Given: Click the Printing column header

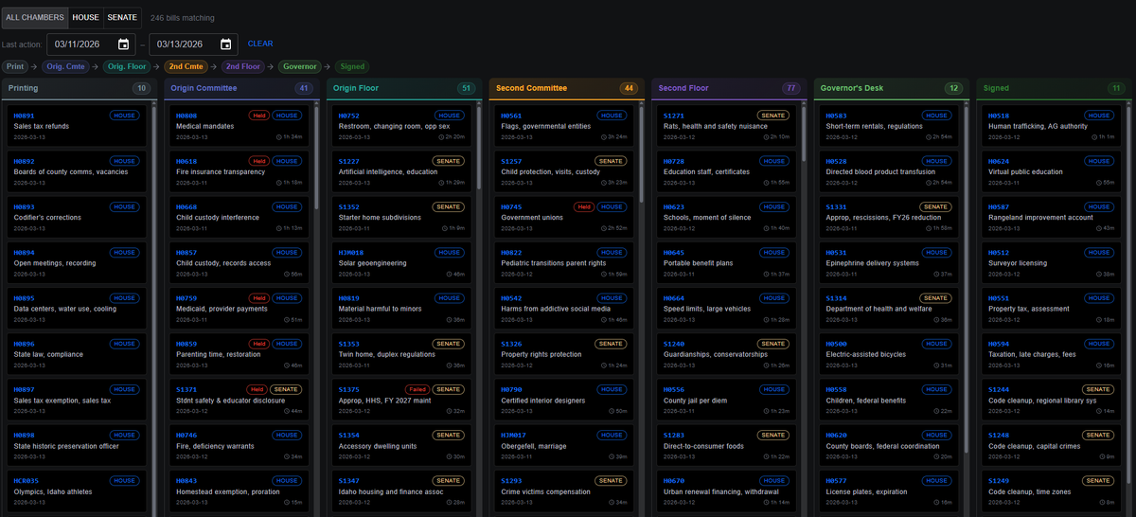Looking at the screenshot, I should [x=79, y=88].
